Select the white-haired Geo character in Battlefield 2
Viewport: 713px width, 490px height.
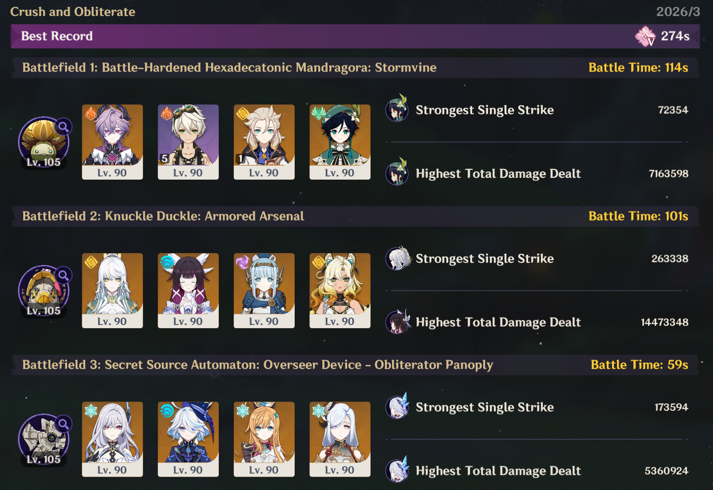pyautogui.click(x=112, y=290)
